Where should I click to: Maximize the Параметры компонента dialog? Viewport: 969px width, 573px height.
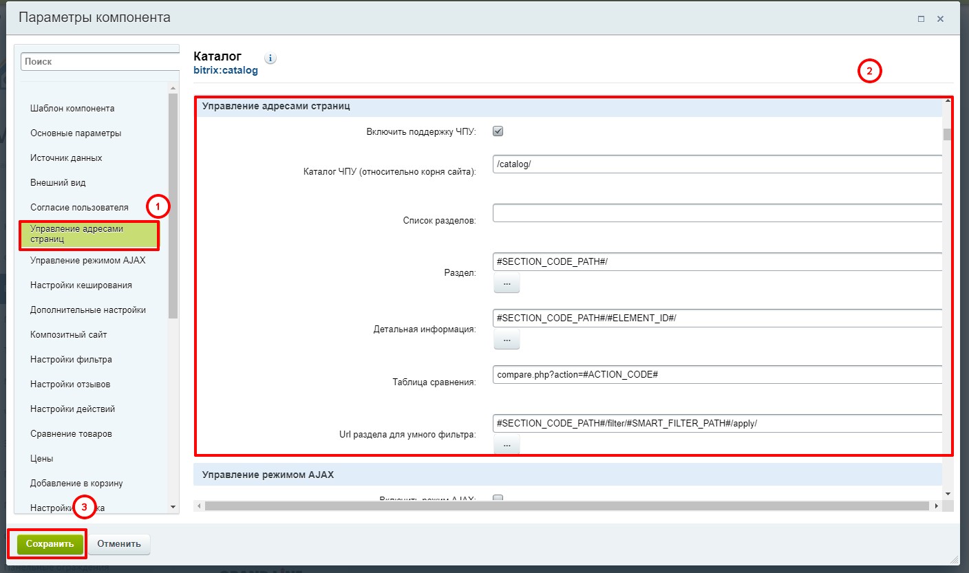(x=921, y=19)
